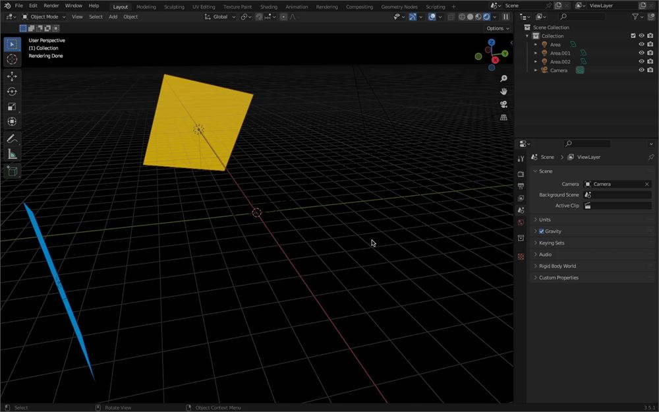Select the Annotate pencil tool
The width and height of the screenshot is (659, 412).
pyautogui.click(x=12, y=139)
